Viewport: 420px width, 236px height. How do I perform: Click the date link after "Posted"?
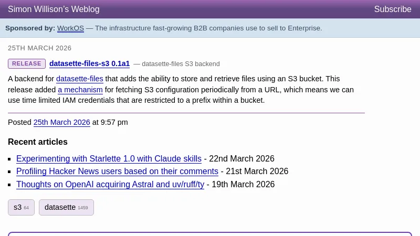pos(62,122)
